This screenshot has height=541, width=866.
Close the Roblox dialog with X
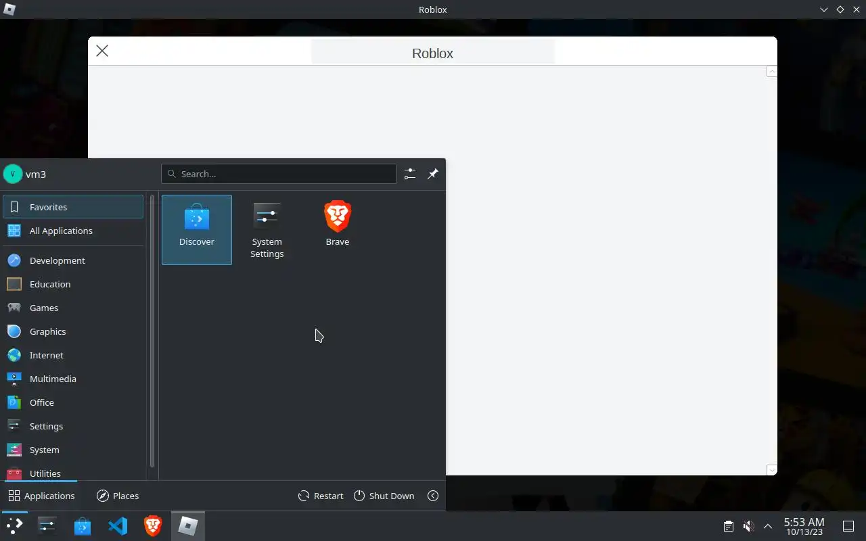click(102, 51)
